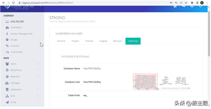
Task: Open the Dashboard link in the sidebar
Action: pos(16,27)
